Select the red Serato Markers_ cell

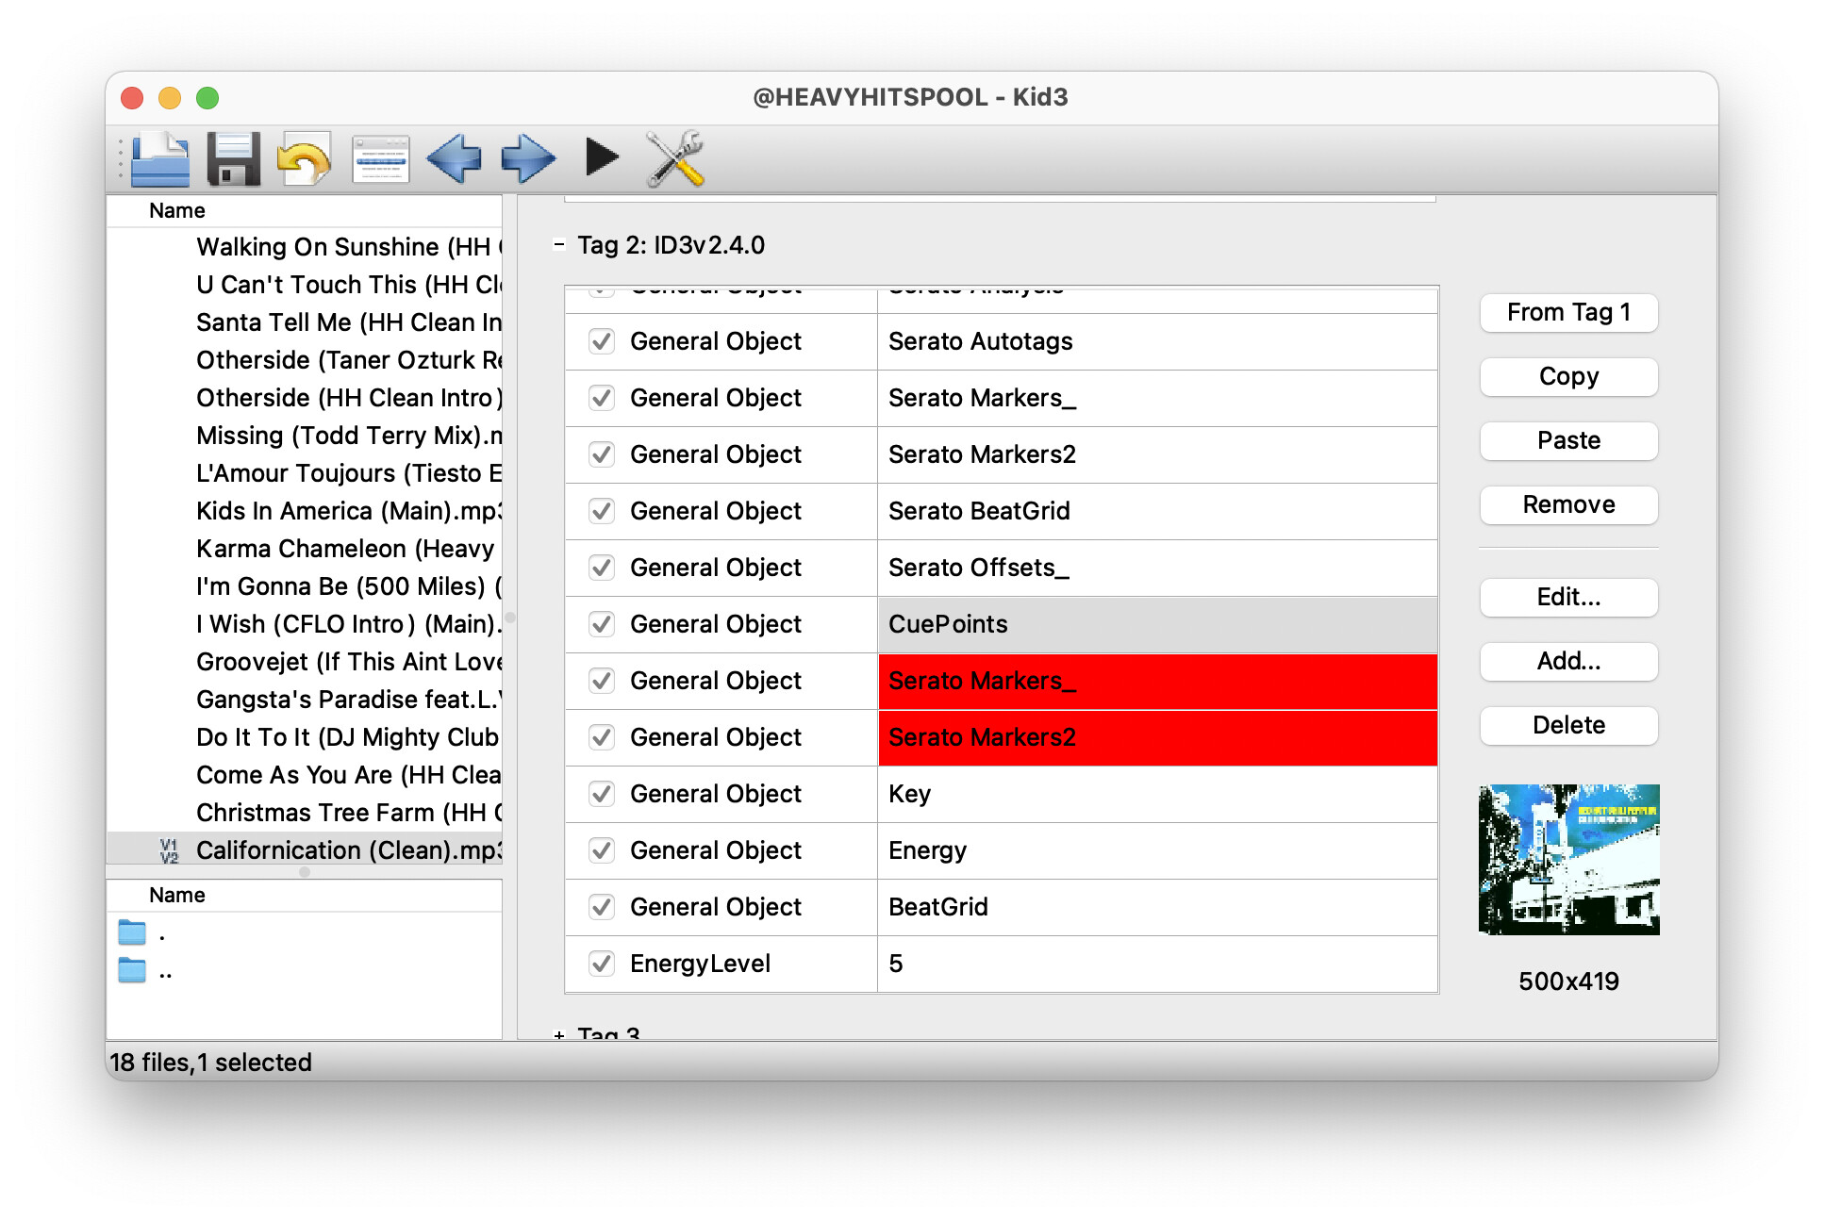(1157, 681)
